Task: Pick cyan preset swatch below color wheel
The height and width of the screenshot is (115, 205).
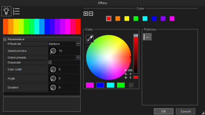Action: point(110,85)
